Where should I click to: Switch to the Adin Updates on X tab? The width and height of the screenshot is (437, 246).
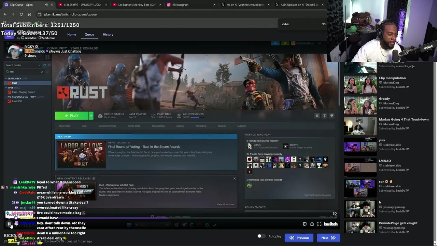coord(299,5)
